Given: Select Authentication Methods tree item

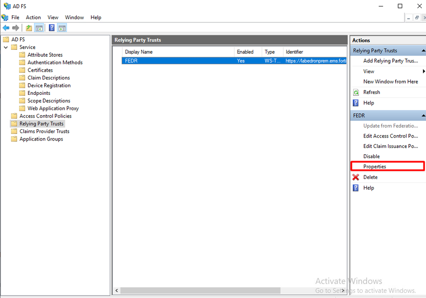Looking at the screenshot, I should [55, 62].
